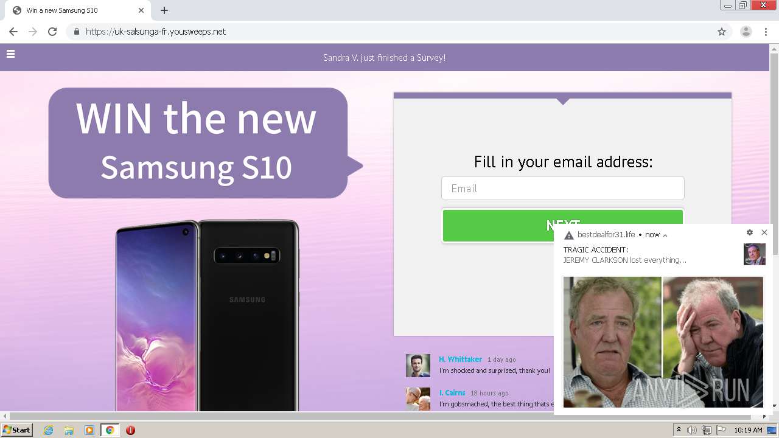Click the WIN the new Samsung S10 banner

point(205,143)
